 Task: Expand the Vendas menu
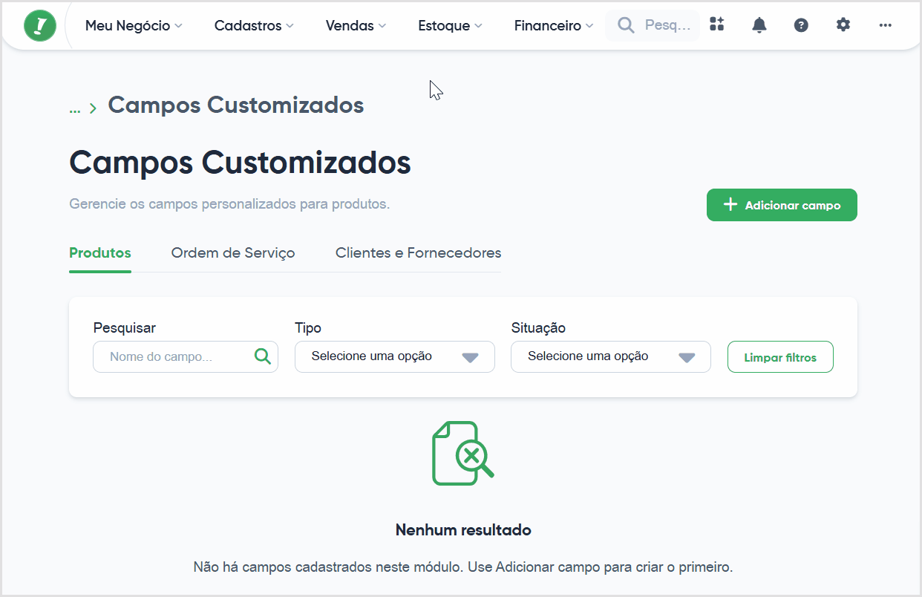356,25
